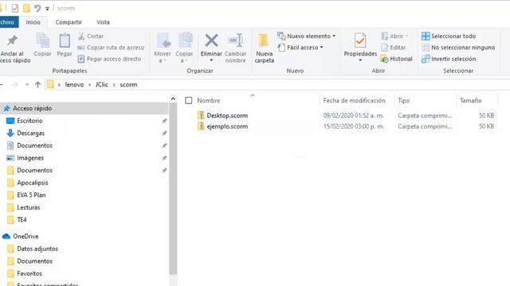Click the quick access new folder icon
This screenshot has height=286, width=510.
click(x=26, y=8)
